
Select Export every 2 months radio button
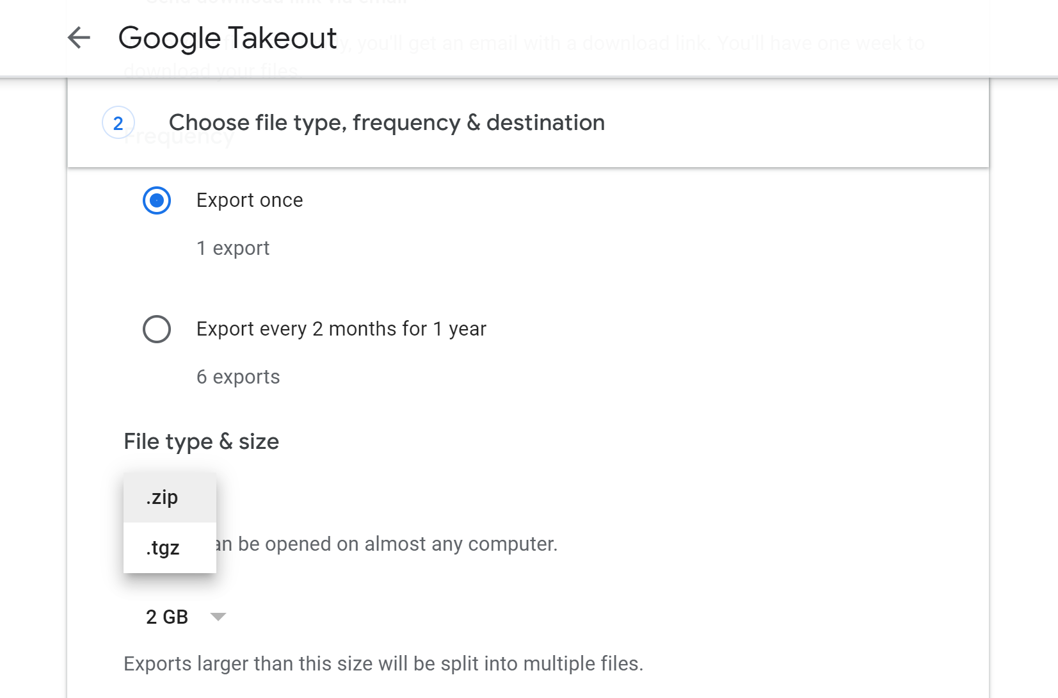pyautogui.click(x=157, y=329)
